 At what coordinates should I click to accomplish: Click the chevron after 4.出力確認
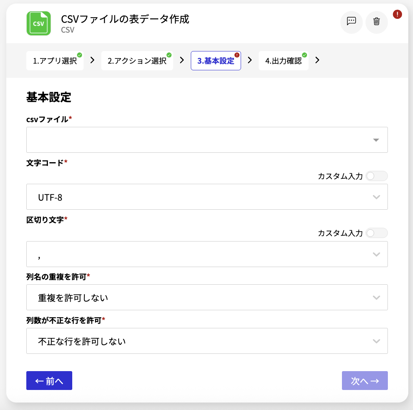[x=317, y=60]
